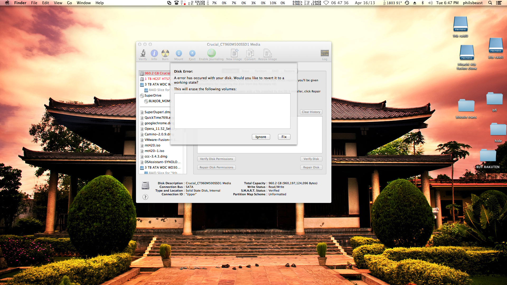The width and height of the screenshot is (507, 285).
Task: Click the Verify microscope toolbar icon
Action: pos(143,54)
